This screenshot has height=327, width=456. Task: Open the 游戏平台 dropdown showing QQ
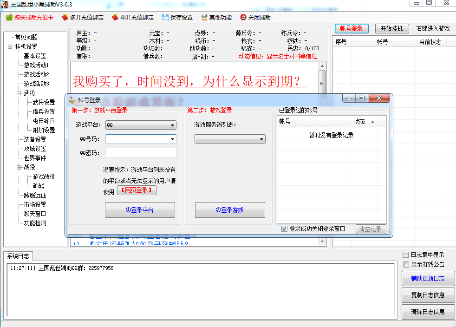[141, 125]
